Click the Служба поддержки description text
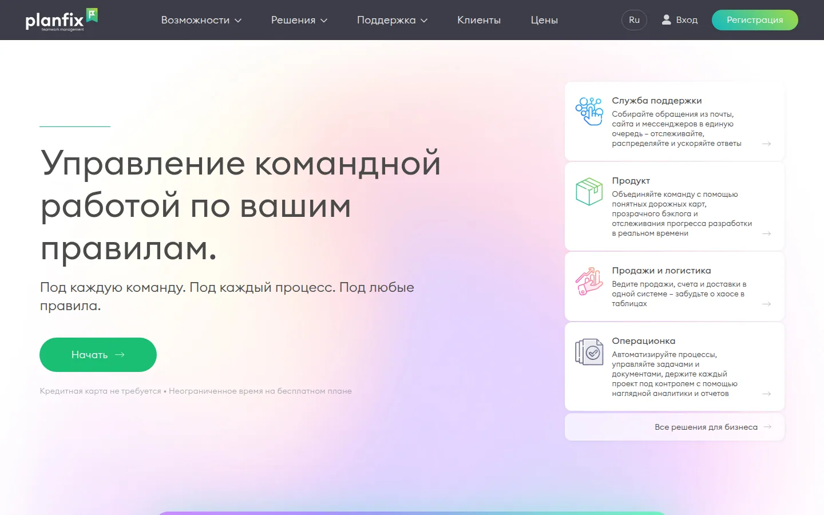This screenshot has height=515, width=824. [676, 129]
